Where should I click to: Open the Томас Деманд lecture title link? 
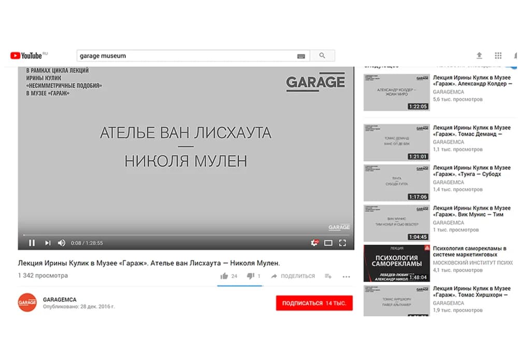pyautogui.click(x=472, y=131)
